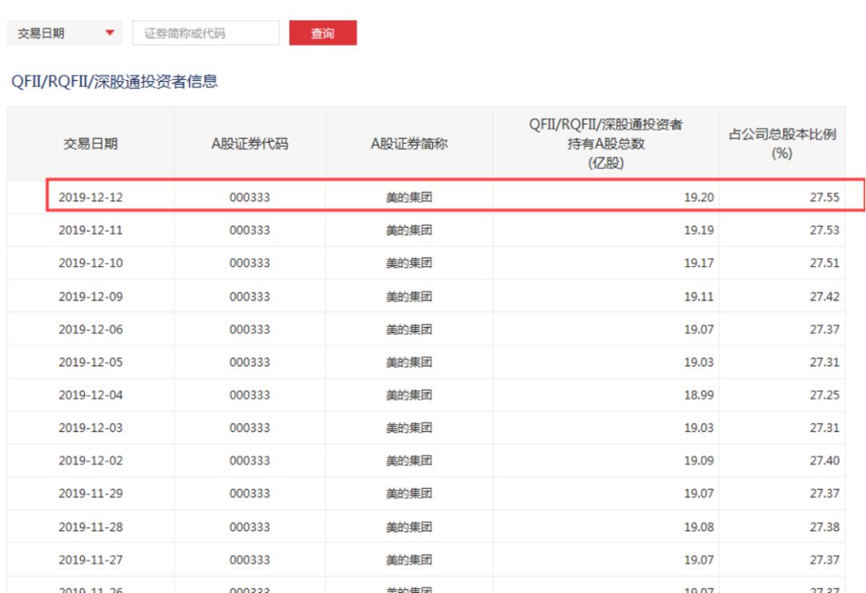Select the A股证券代码 column header
The height and width of the screenshot is (593, 866).
pyautogui.click(x=249, y=144)
